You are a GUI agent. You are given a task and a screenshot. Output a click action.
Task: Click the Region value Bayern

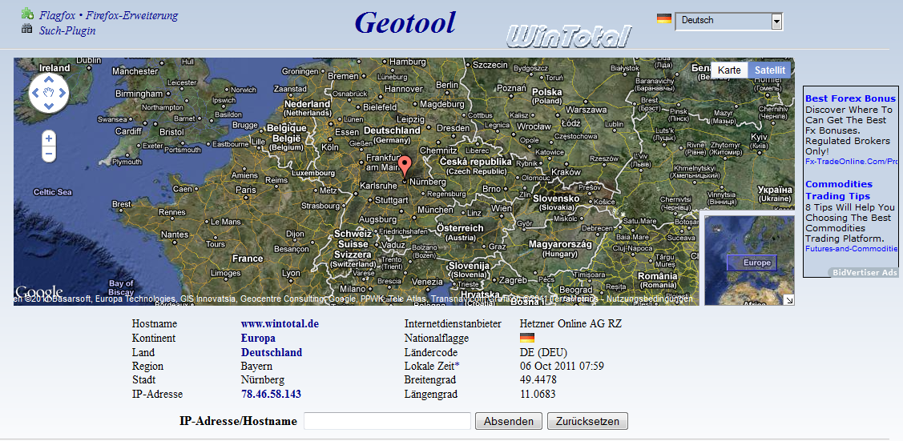257,367
